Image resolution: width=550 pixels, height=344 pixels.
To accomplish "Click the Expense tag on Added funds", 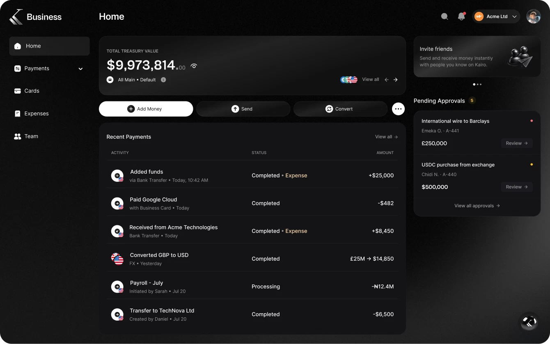I will [296, 176].
